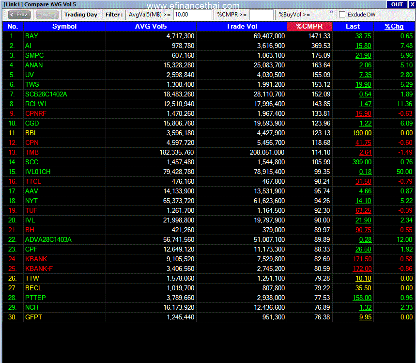Image resolution: width=416 pixels, height=363 pixels.
Task: Open TMB last price 2.64
Action: click(x=365, y=153)
